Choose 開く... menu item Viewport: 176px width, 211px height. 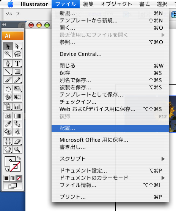coord(110,28)
